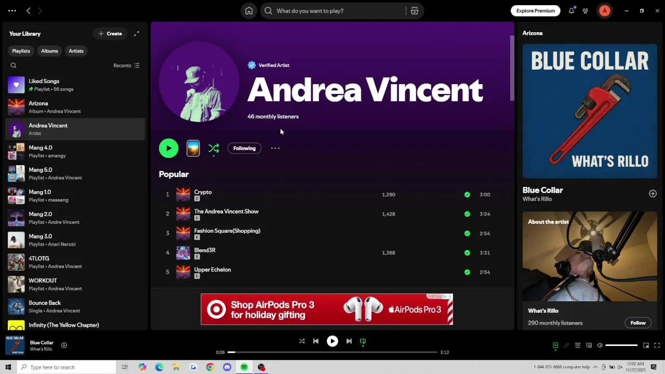The width and height of the screenshot is (665, 374).
Task: Open the mini player
Action: click(646, 345)
